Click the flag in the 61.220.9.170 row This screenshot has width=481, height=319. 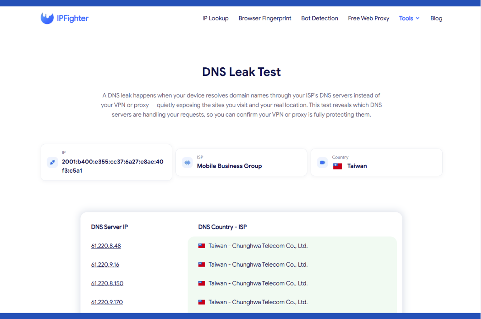pos(202,302)
